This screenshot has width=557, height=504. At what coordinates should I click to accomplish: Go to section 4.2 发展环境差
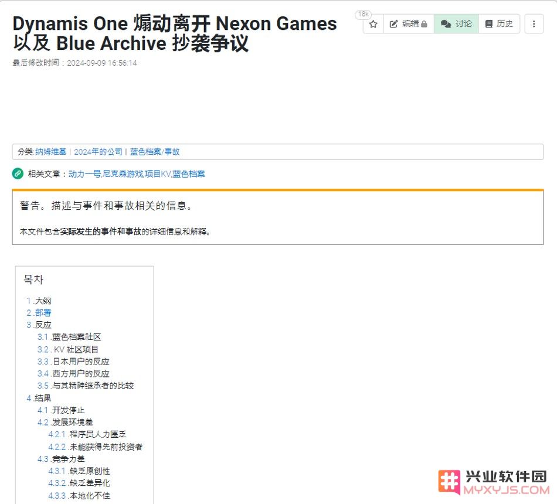[65, 423]
